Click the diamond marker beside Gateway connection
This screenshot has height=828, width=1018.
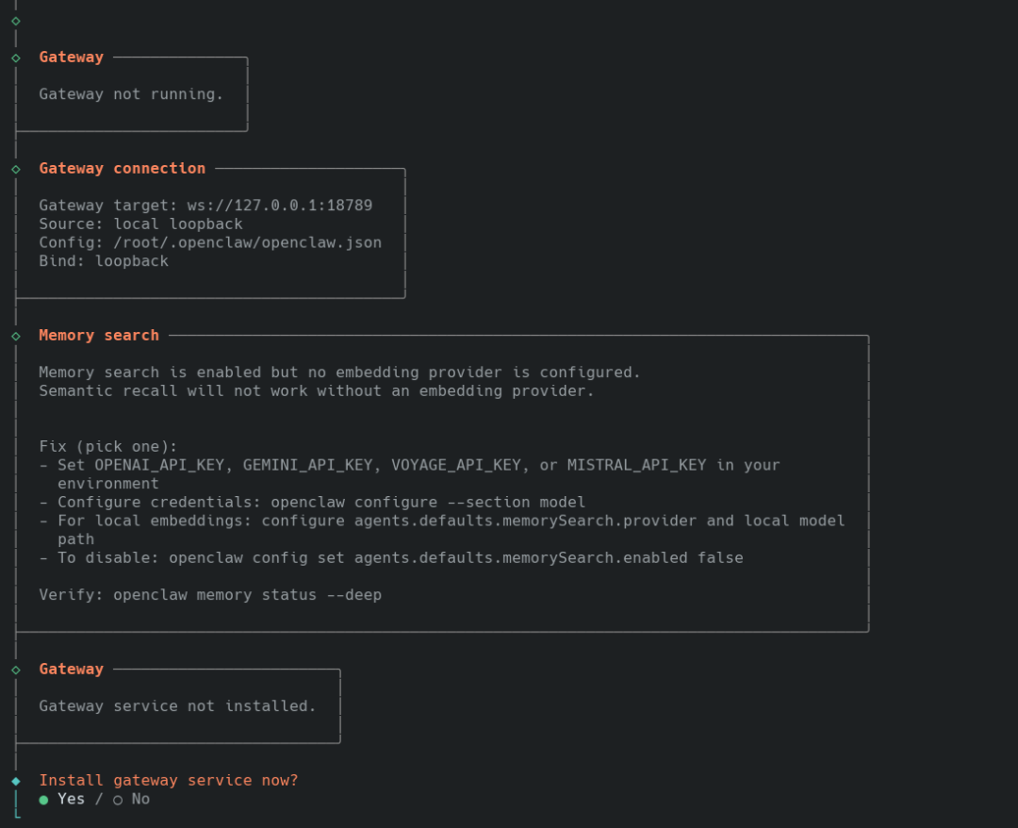click(x=16, y=169)
